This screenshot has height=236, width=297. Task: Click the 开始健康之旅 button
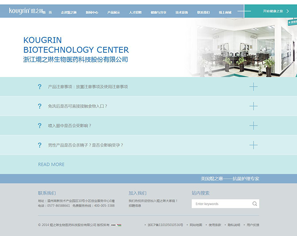coord(271,11)
